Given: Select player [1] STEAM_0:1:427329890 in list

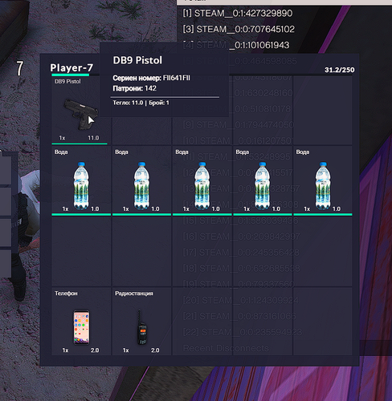Looking at the screenshot, I should (237, 13).
